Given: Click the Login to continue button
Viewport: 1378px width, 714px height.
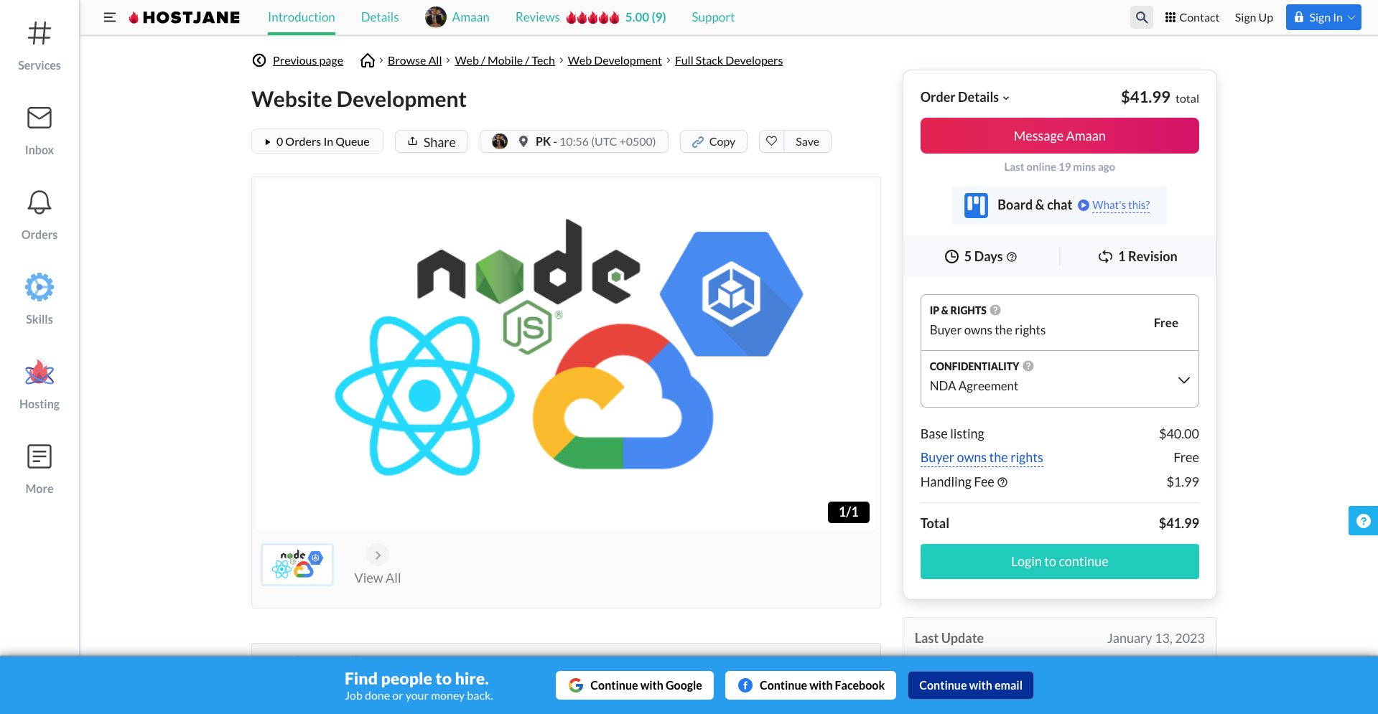Looking at the screenshot, I should point(1060,561).
